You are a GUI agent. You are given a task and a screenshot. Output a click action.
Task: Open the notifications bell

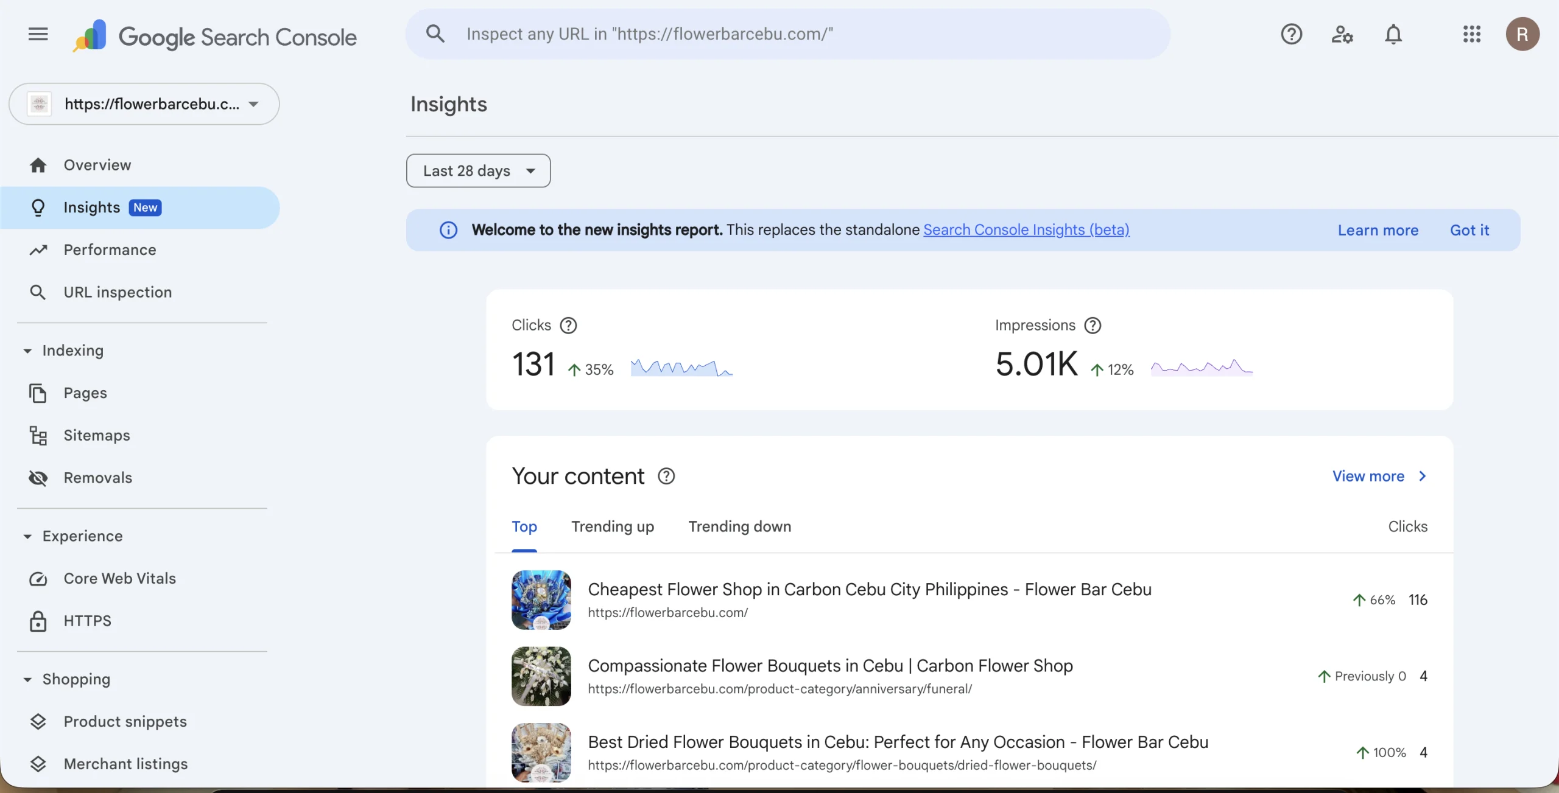(1393, 34)
